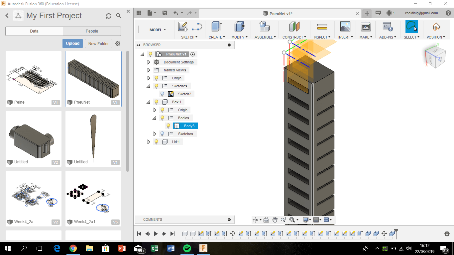The width and height of the screenshot is (454, 255).
Task: Hide the Lid:1 component via lightbulb
Action: (x=157, y=142)
